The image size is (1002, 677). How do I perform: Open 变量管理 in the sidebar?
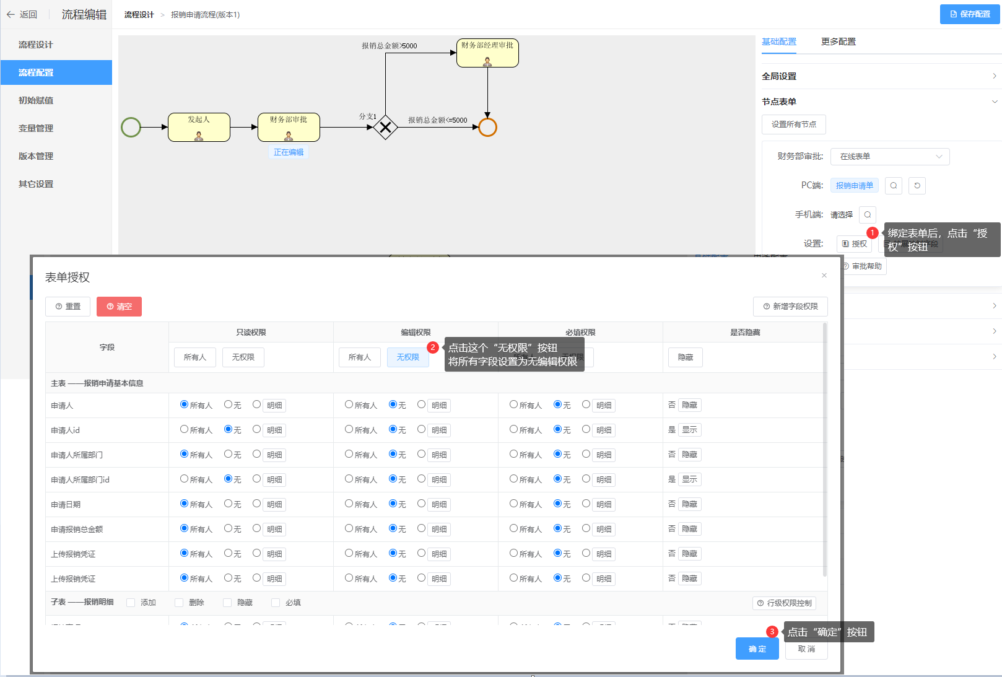pyautogui.click(x=56, y=128)
